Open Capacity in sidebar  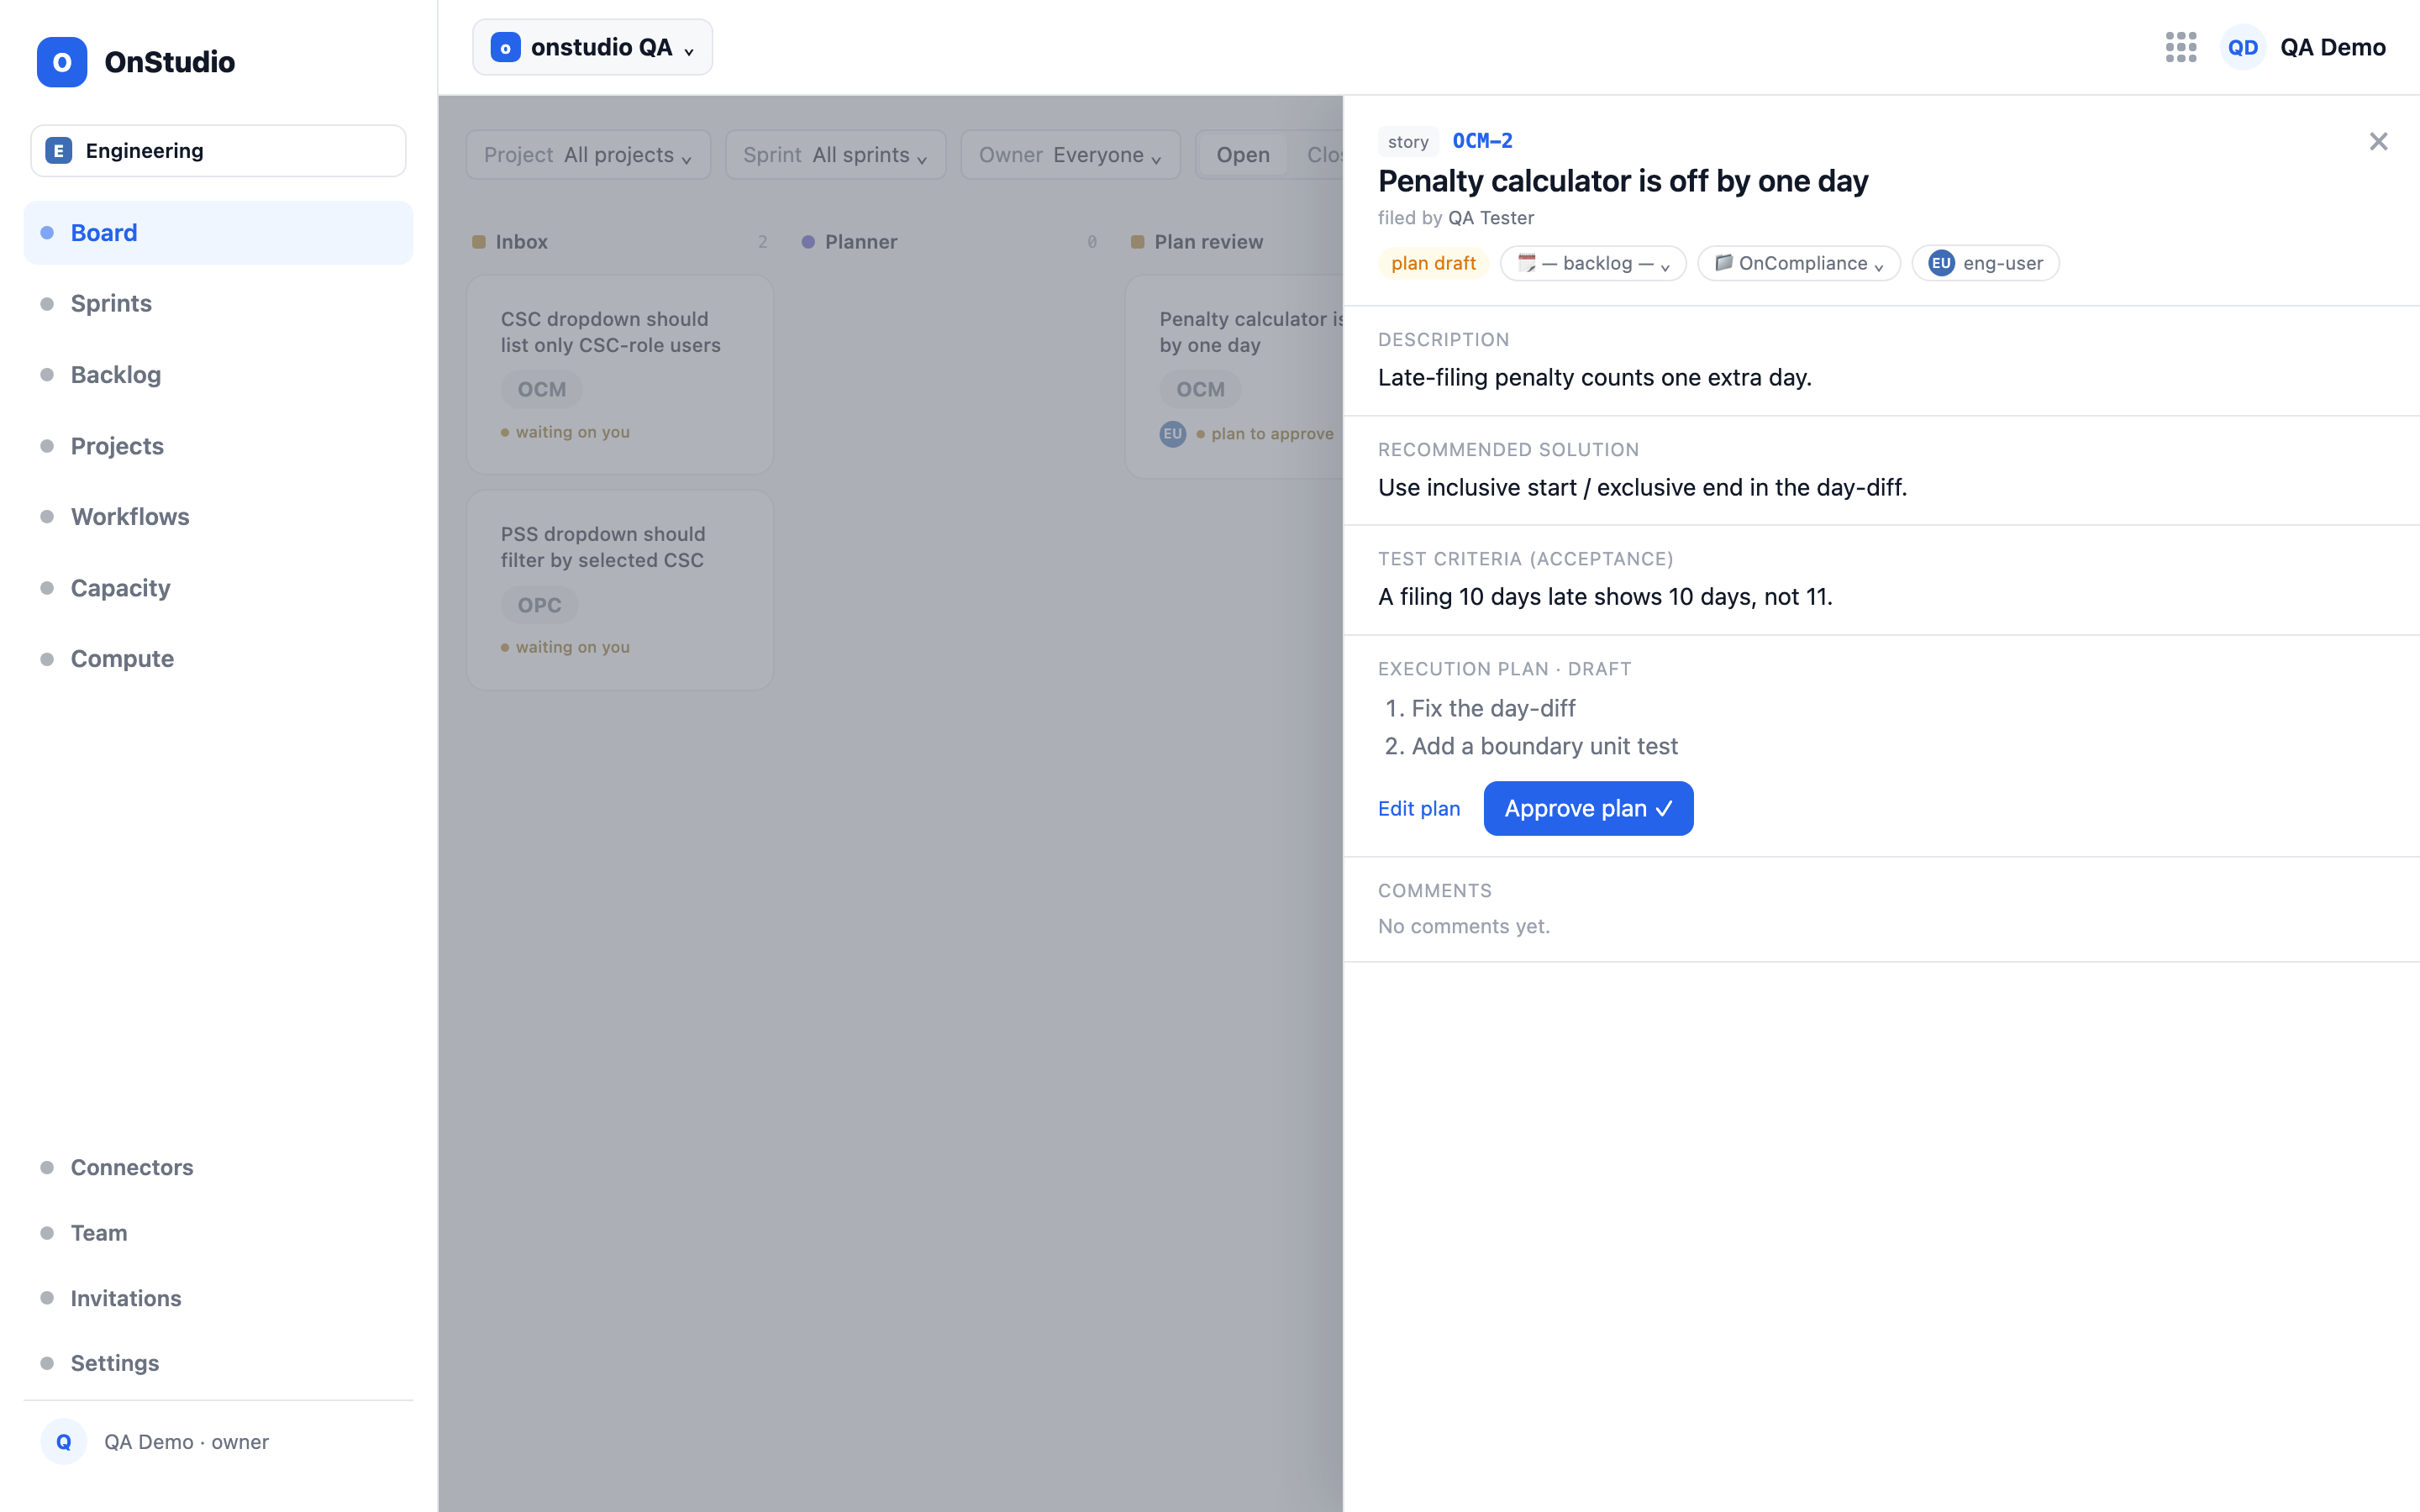[x=218, y=588]
